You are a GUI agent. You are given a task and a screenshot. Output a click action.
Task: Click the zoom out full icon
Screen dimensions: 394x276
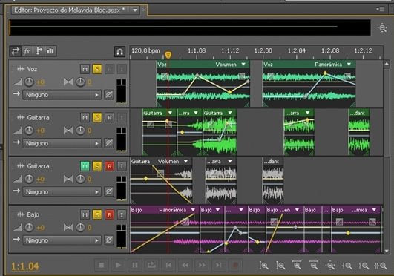[330, 265]
